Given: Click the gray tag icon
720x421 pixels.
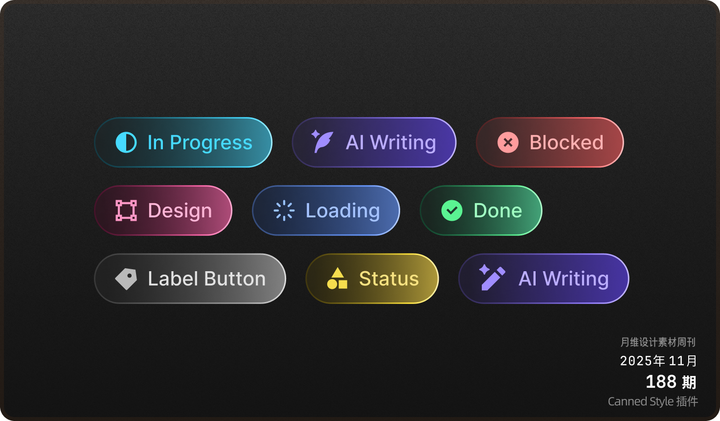Looking at the screenshot, I should click(x=126, y=279).
